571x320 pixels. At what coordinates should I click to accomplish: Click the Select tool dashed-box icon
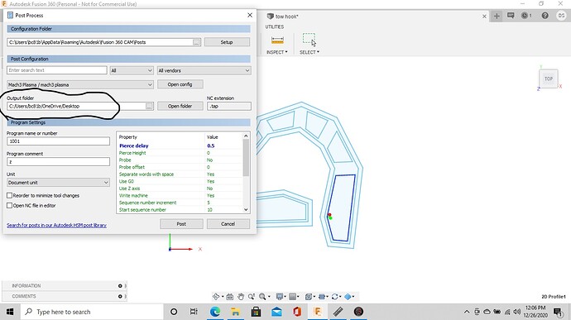pos(309,39)
